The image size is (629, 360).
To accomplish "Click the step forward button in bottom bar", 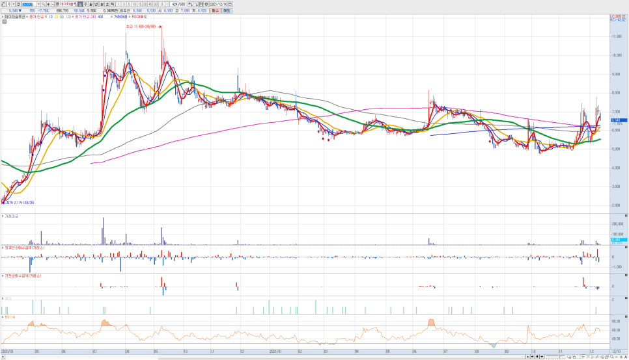I will pos(542,357).
